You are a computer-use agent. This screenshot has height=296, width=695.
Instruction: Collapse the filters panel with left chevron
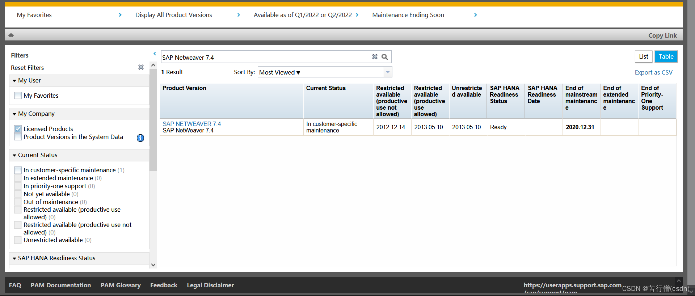[x=155, y=54]
